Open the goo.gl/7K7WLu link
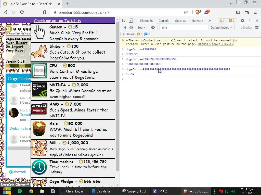261x195 pixels. click(216, 44)
